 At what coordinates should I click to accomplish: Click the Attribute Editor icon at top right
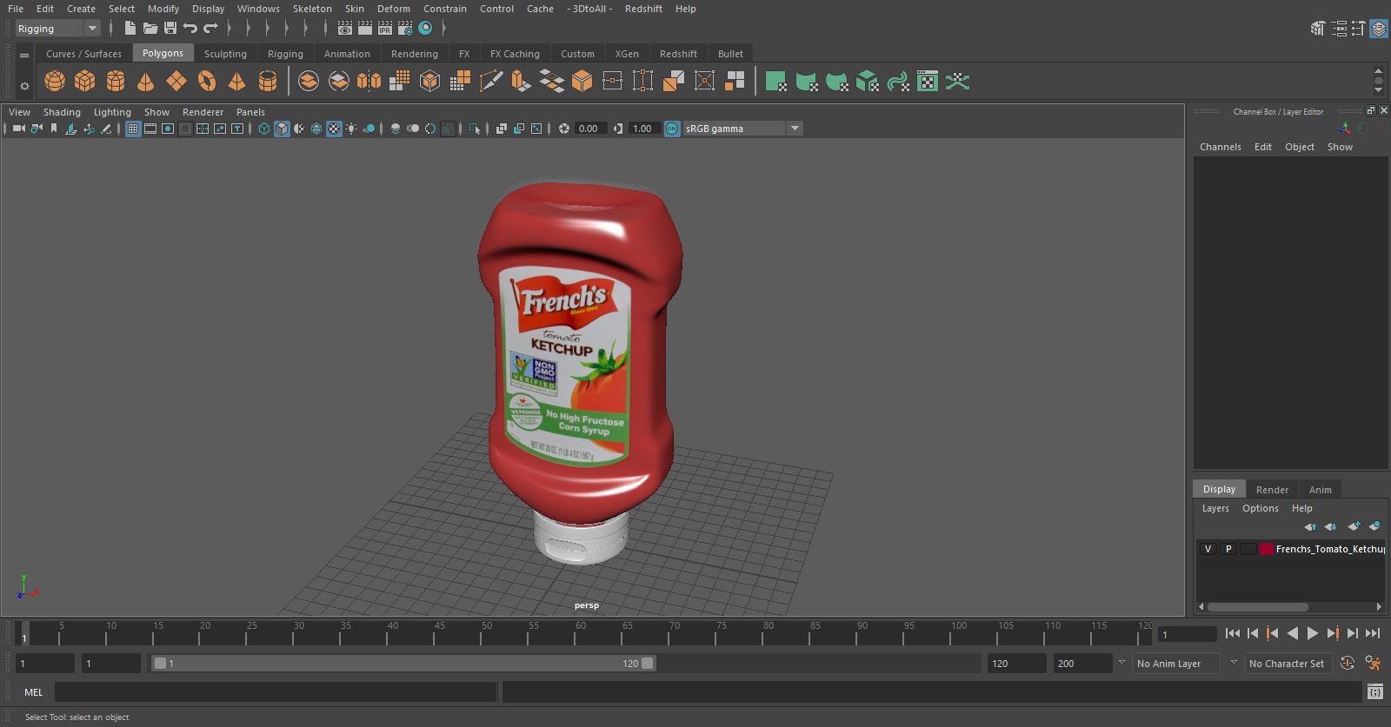pyautogui.click(x=1339, y=29)
